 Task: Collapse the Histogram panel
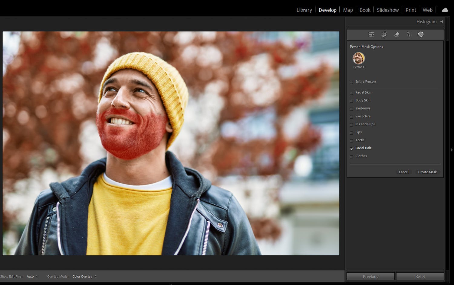442,21
